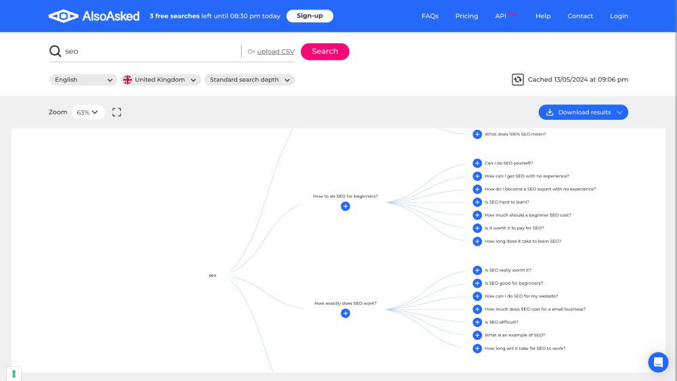Toggle fullscreen view icon next to zoom
The image size is (677, 381).
click(x=116, y=112)
